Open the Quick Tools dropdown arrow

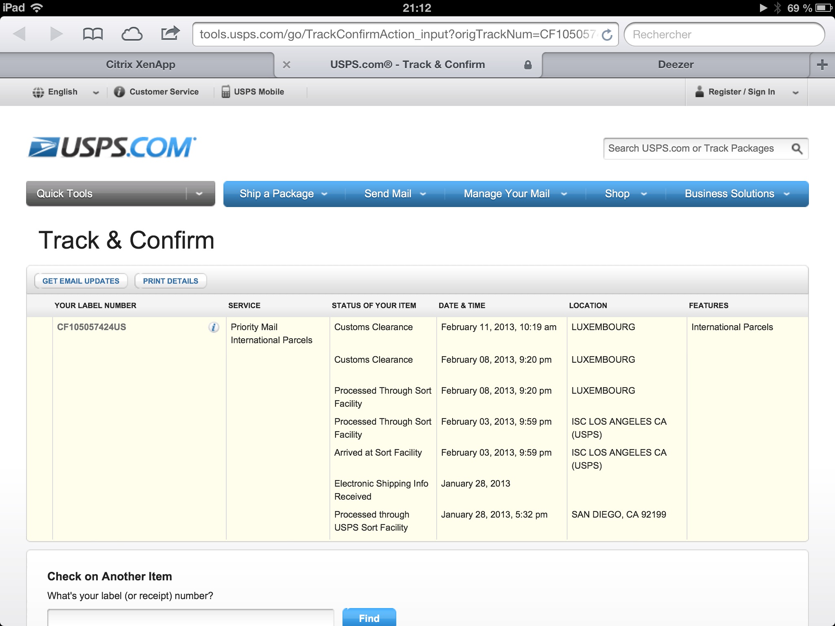pos(199,194)
